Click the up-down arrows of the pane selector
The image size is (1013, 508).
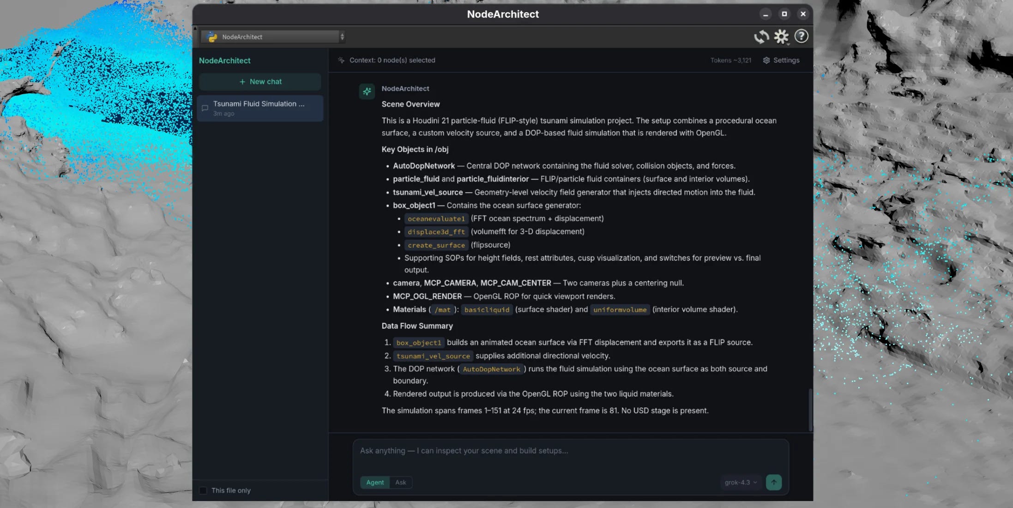tap(342, 37)
